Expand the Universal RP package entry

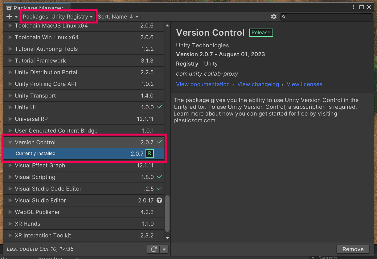(10, 119)
